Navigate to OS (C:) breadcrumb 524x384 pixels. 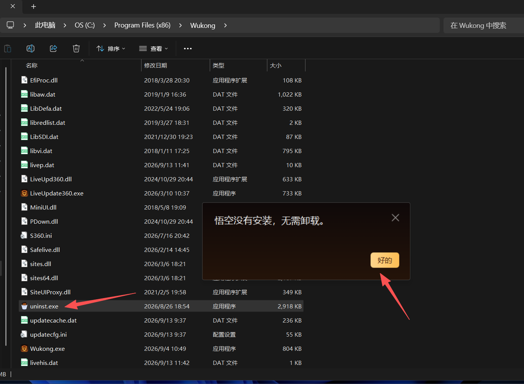pos(85,25)
